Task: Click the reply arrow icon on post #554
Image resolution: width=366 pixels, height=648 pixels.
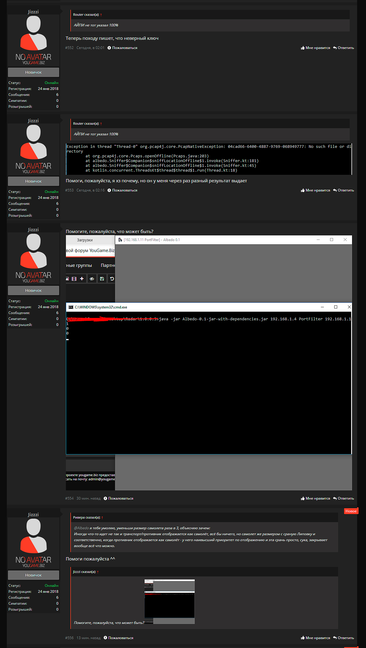Action: pyautogui.click(x=335, y=498)
